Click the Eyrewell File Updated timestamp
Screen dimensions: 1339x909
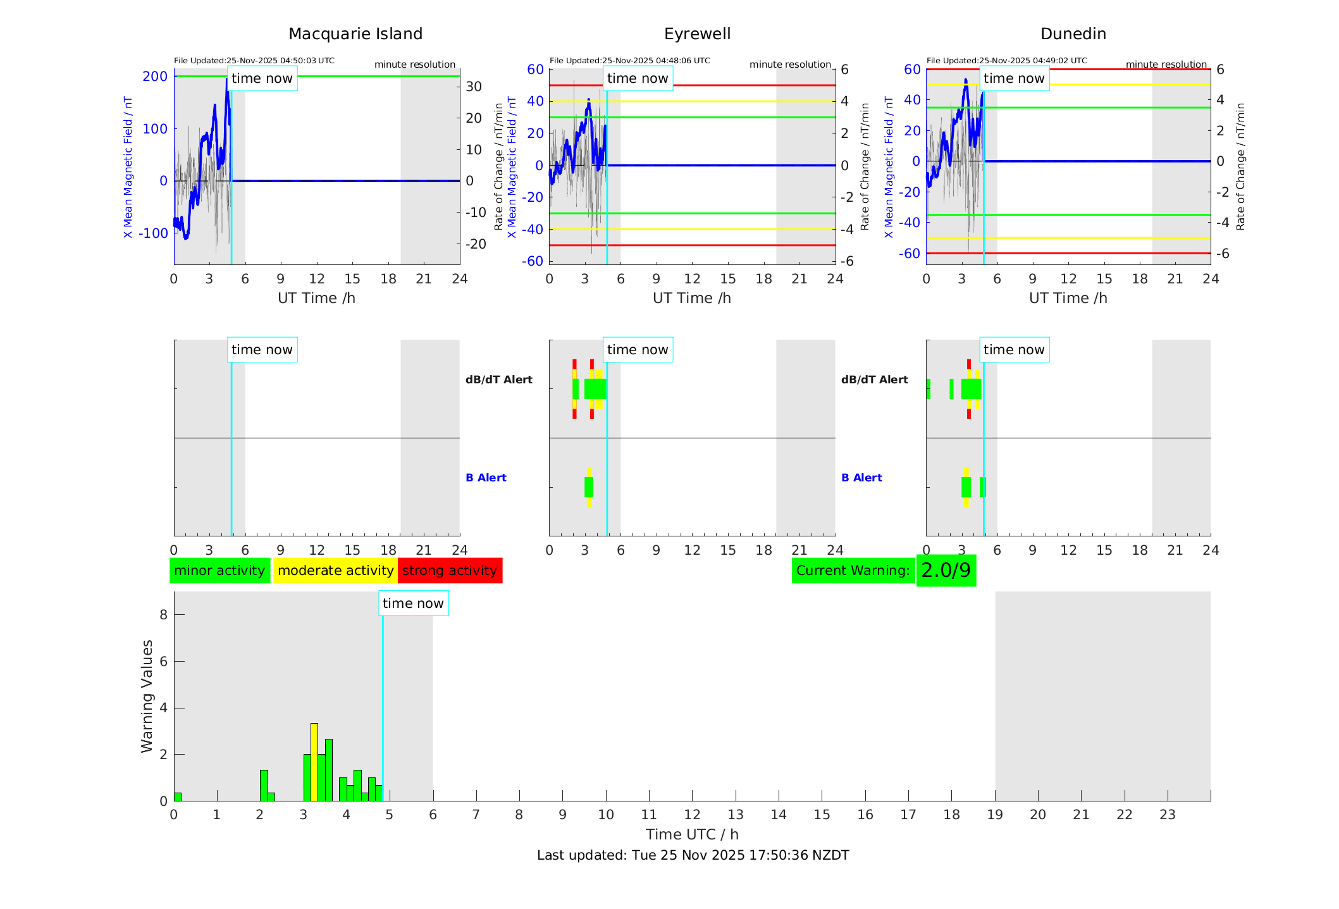pyautogui.click(x=629, y=61)
